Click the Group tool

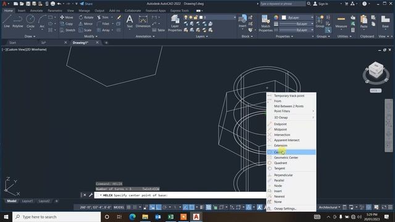[x=320, y=21]
